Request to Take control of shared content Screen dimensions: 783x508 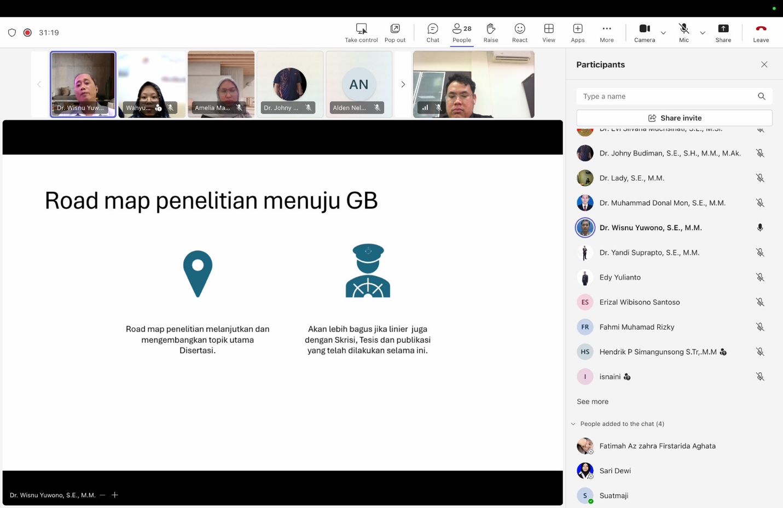click(361, 32)
